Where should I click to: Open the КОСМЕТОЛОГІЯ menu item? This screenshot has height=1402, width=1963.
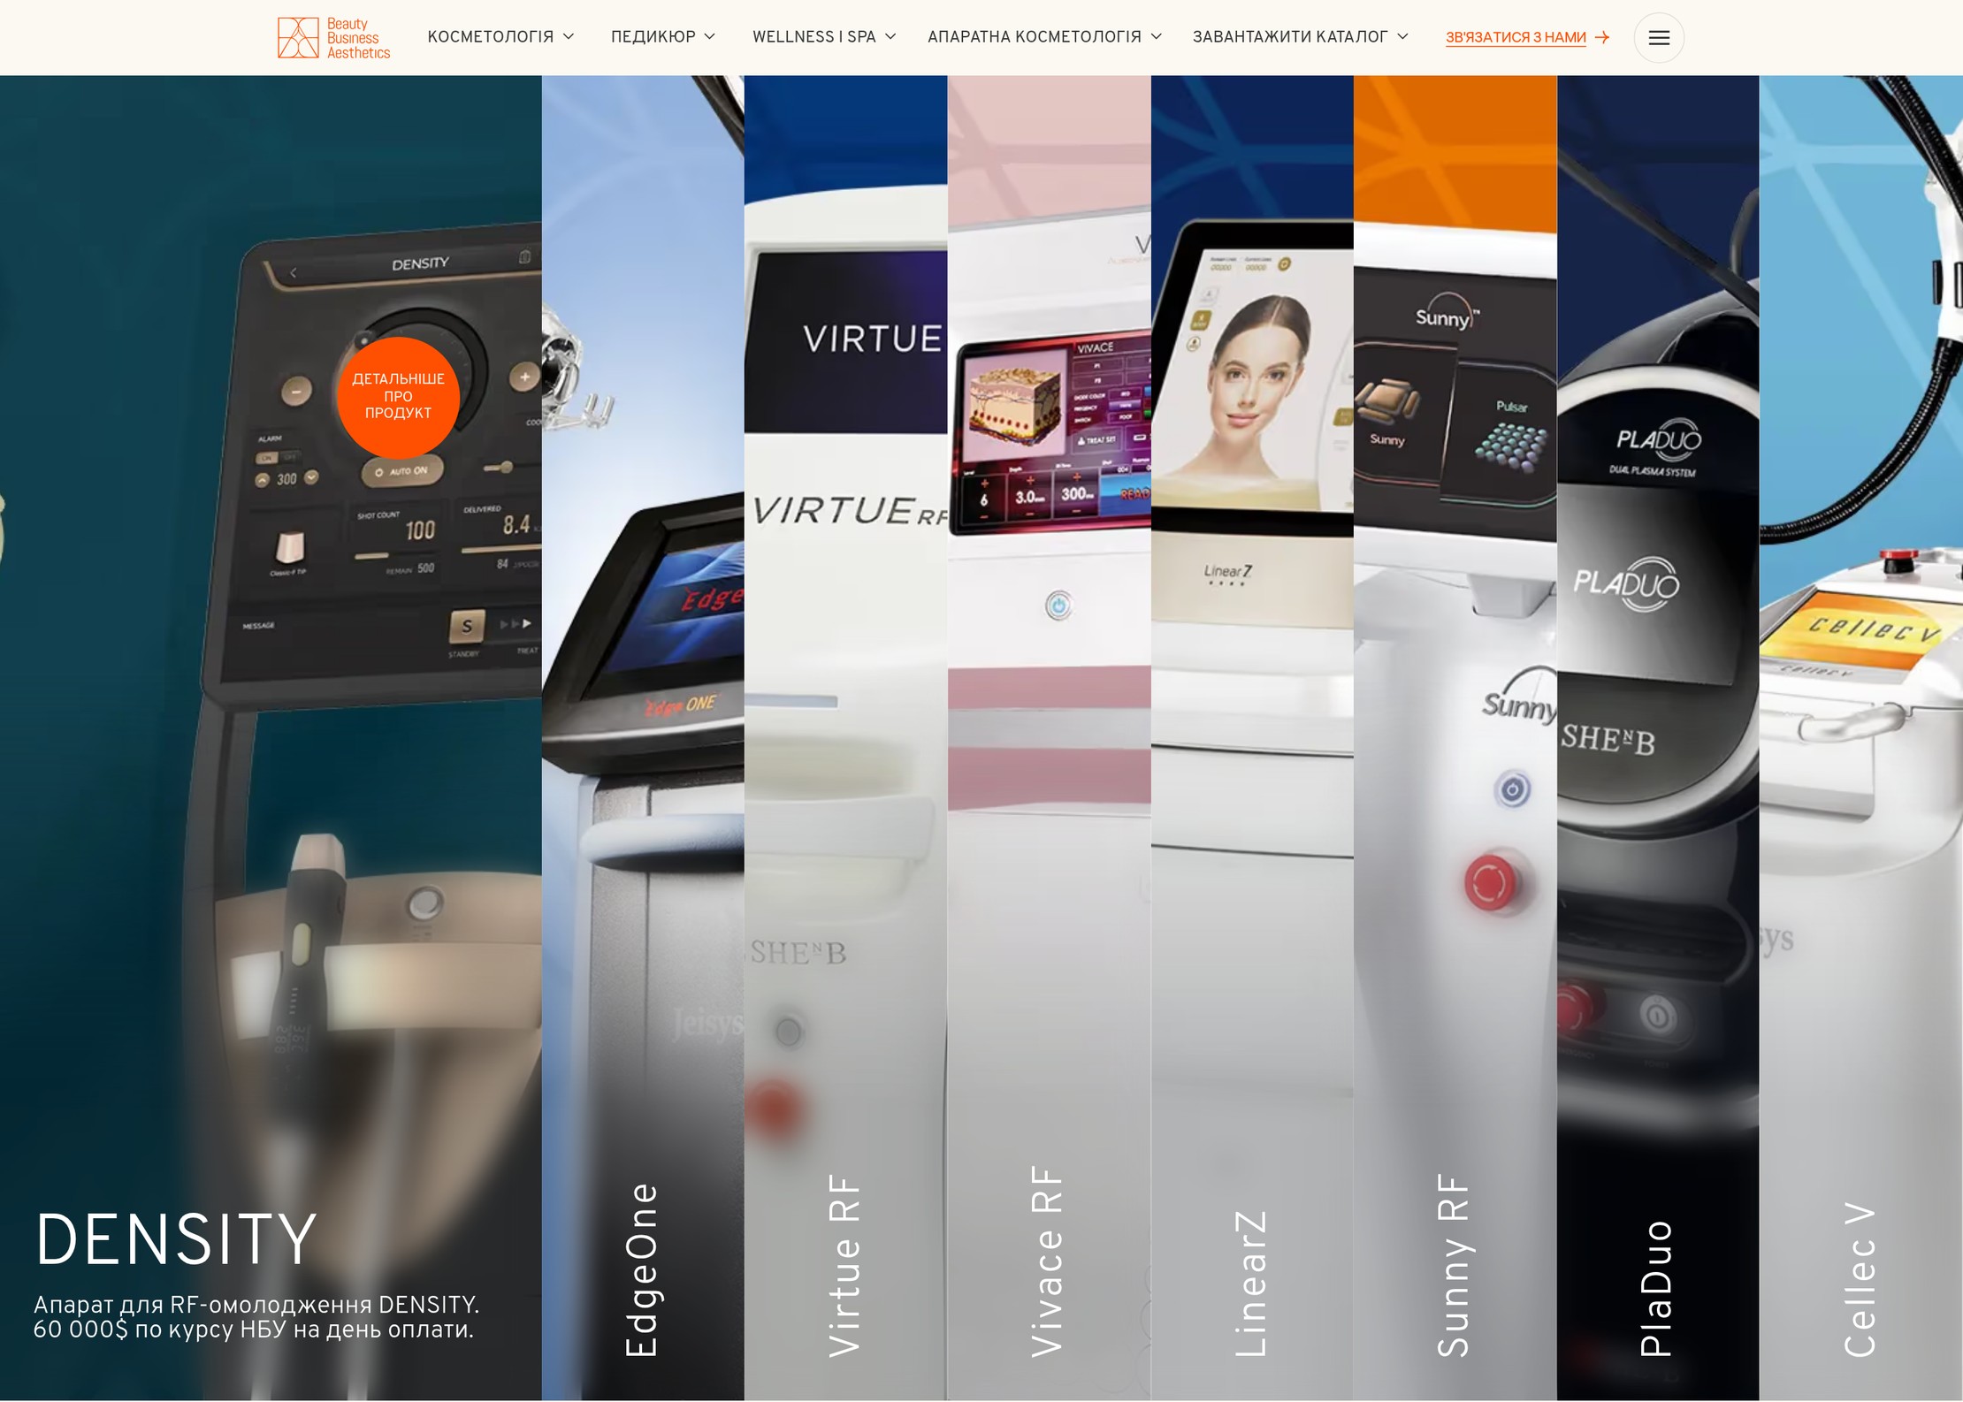[491, 37]
